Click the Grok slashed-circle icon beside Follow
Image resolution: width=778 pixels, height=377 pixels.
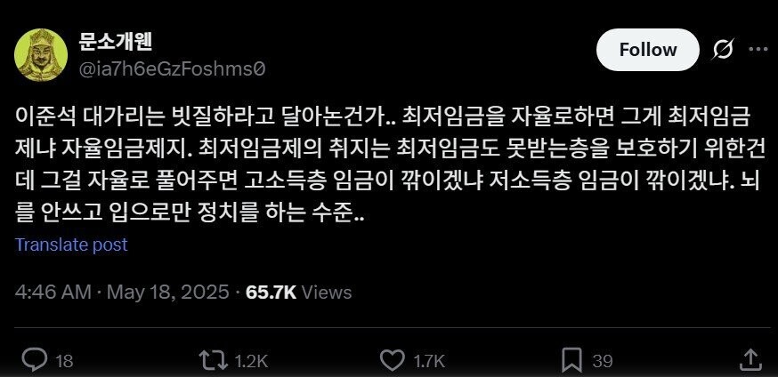tap(723, 50)
